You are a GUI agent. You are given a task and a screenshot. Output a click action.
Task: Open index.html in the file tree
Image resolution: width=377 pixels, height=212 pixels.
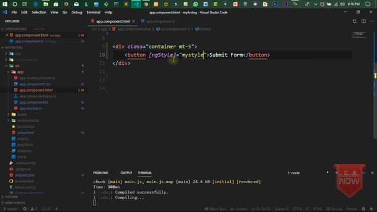[25, 132]
